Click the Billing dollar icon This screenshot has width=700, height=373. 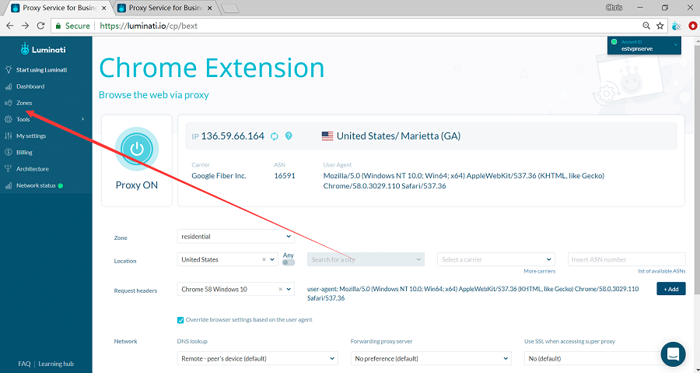8,153
